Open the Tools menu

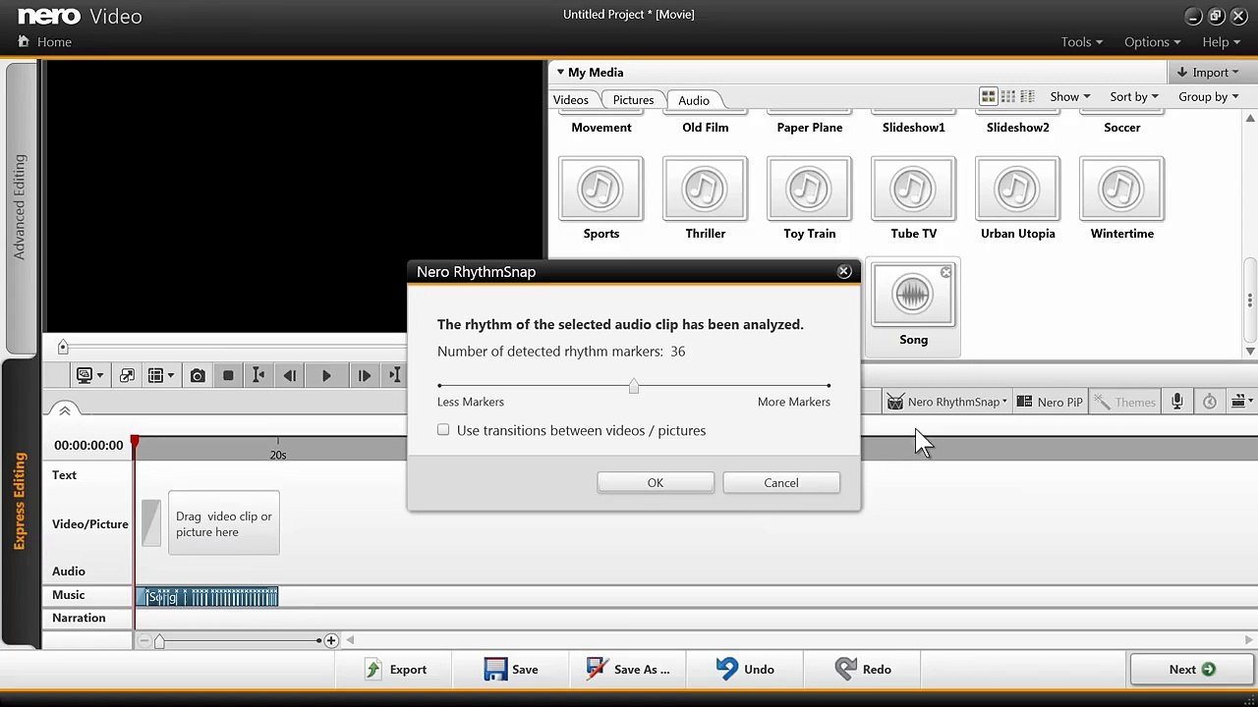click(1081, 42)
